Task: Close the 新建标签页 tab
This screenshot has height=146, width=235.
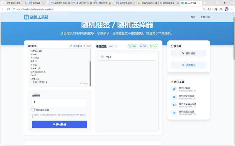Action: tap(26, 3)
